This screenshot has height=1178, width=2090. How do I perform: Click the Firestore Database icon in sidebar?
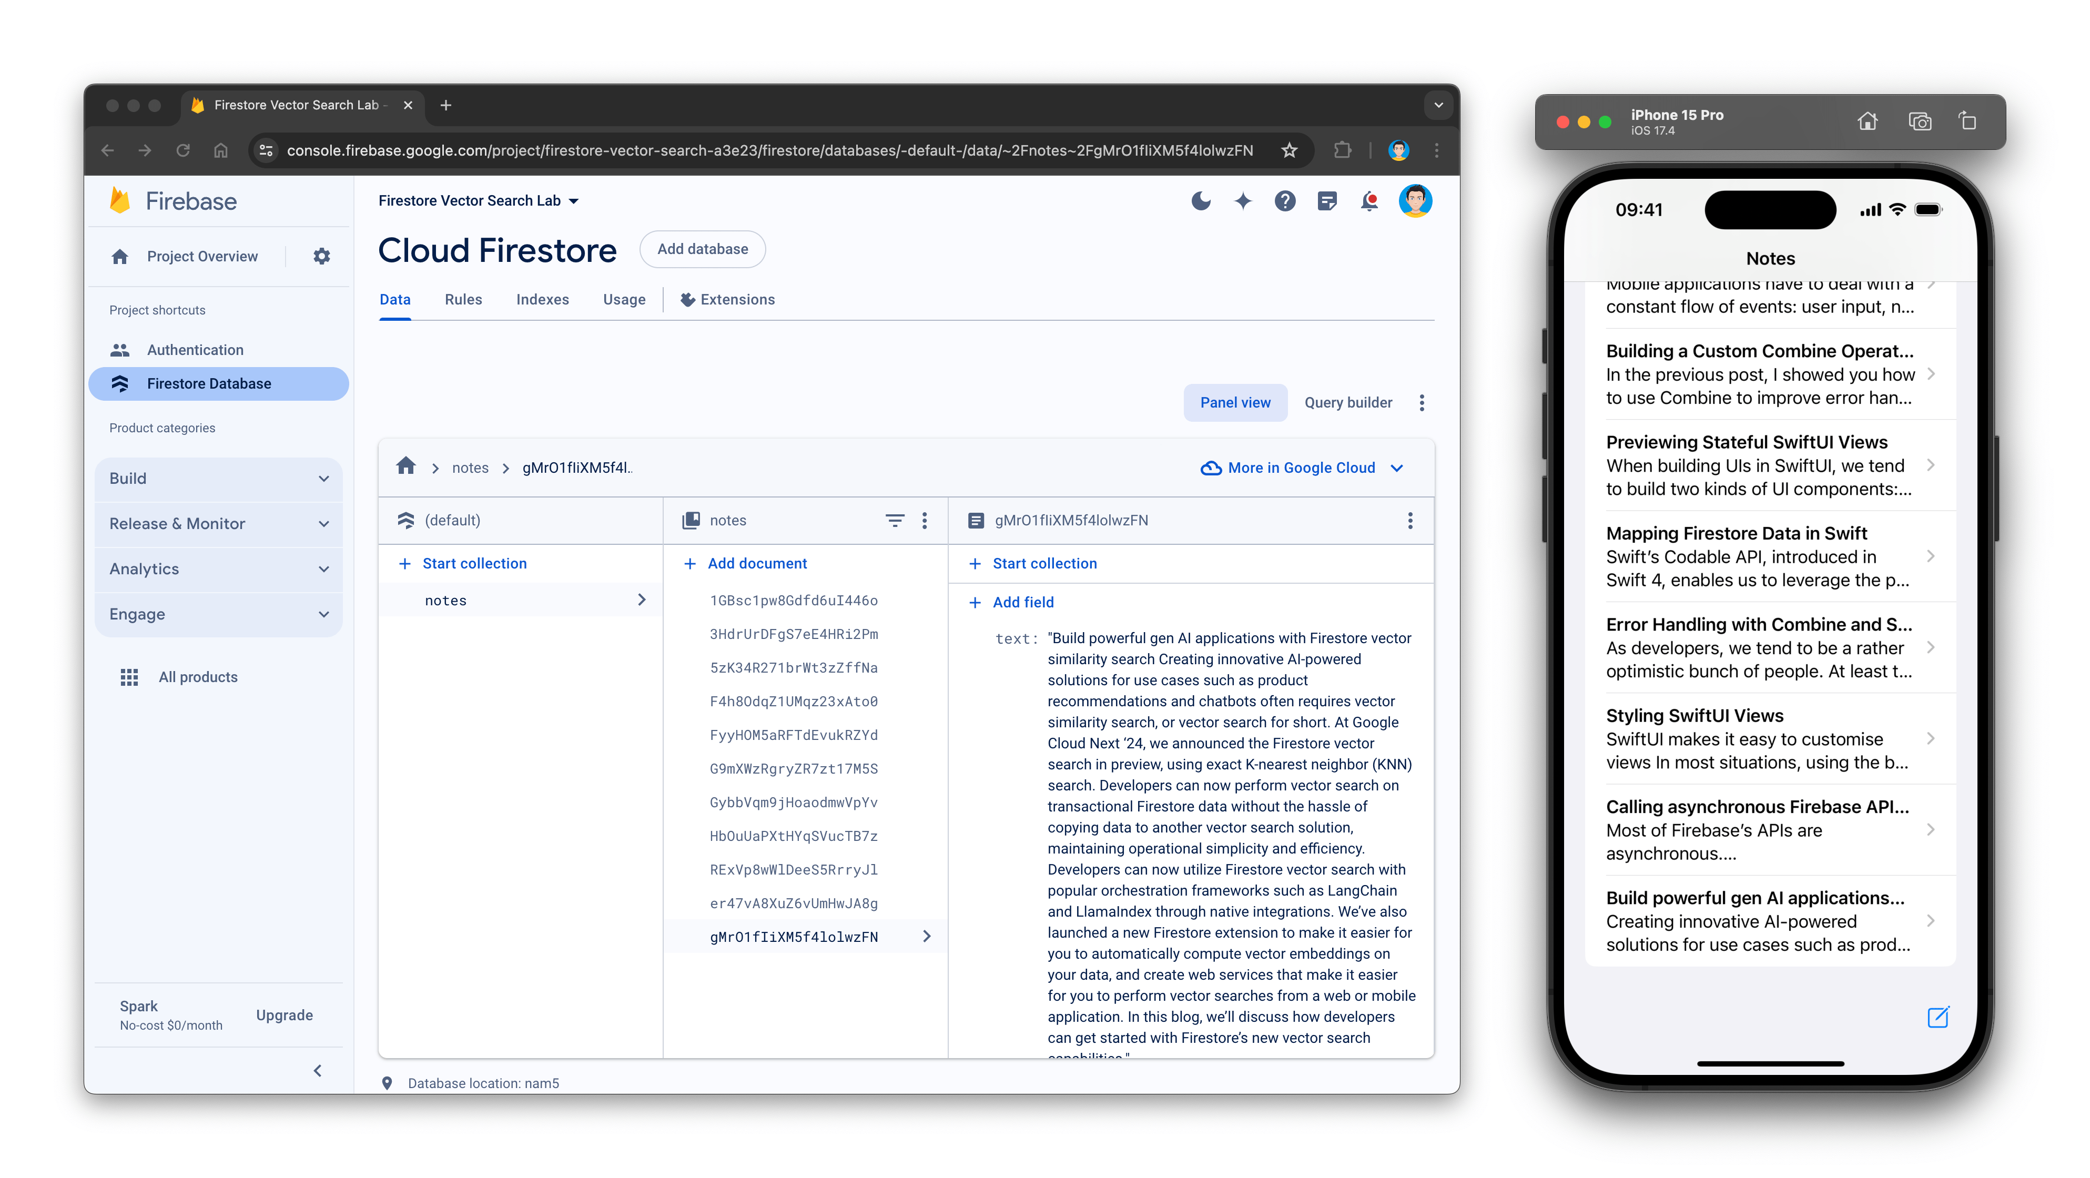pyautogui.click(x=120, y=382)
